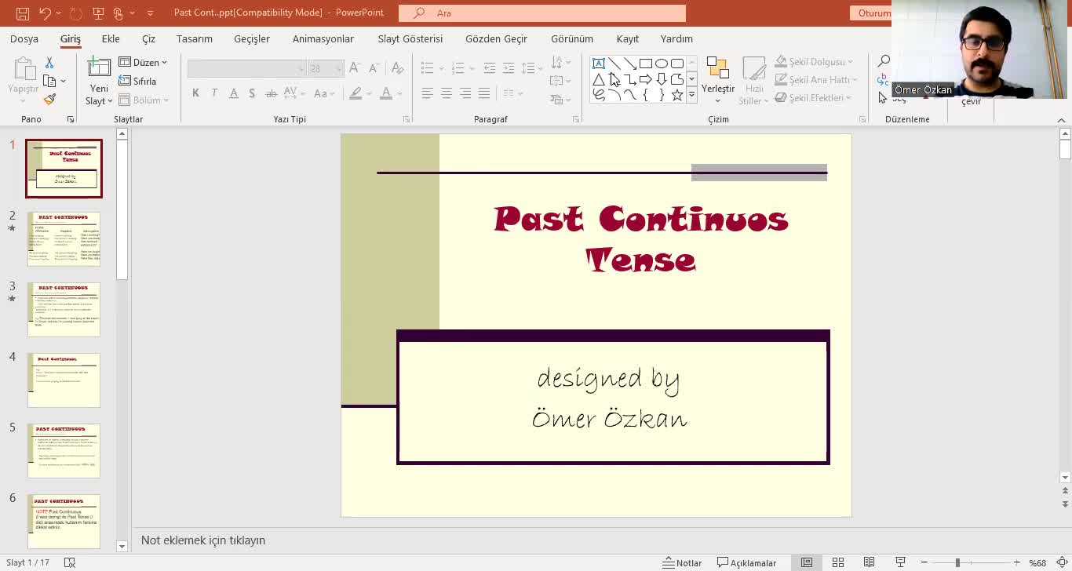The image size is (1072, 571).
Task: Select the Triangle shape tool
Action: (x=599, y=79)
